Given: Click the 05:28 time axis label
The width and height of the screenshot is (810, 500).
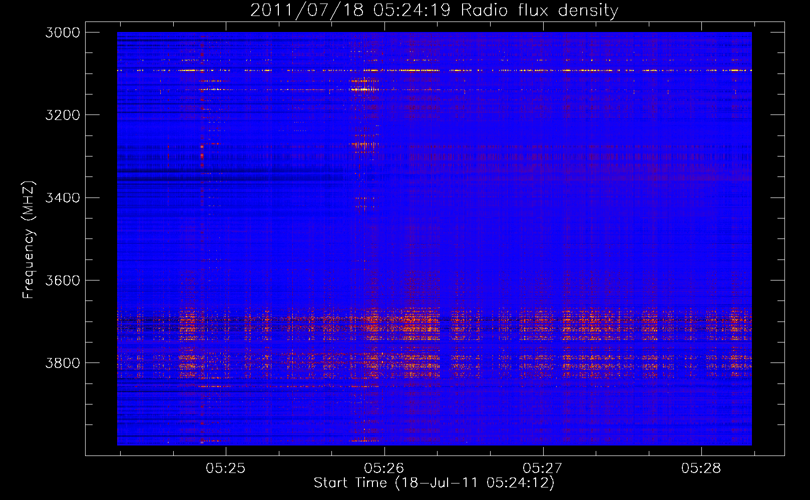Looking at the screenshot, I should coord(701,468).
